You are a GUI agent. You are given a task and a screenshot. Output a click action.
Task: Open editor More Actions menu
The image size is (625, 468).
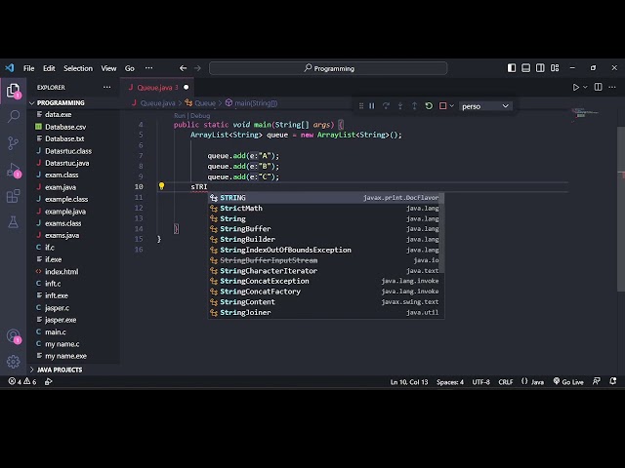point(612,87)
